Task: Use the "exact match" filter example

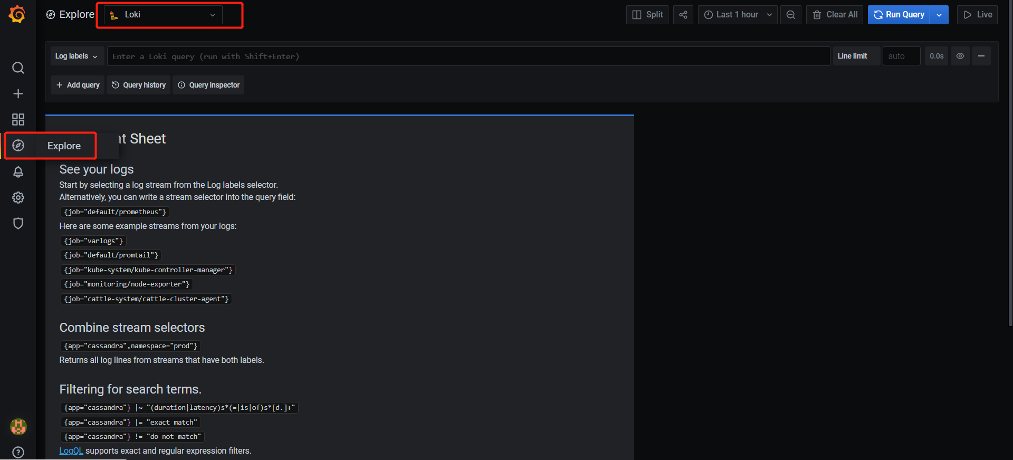Action: 131,423
